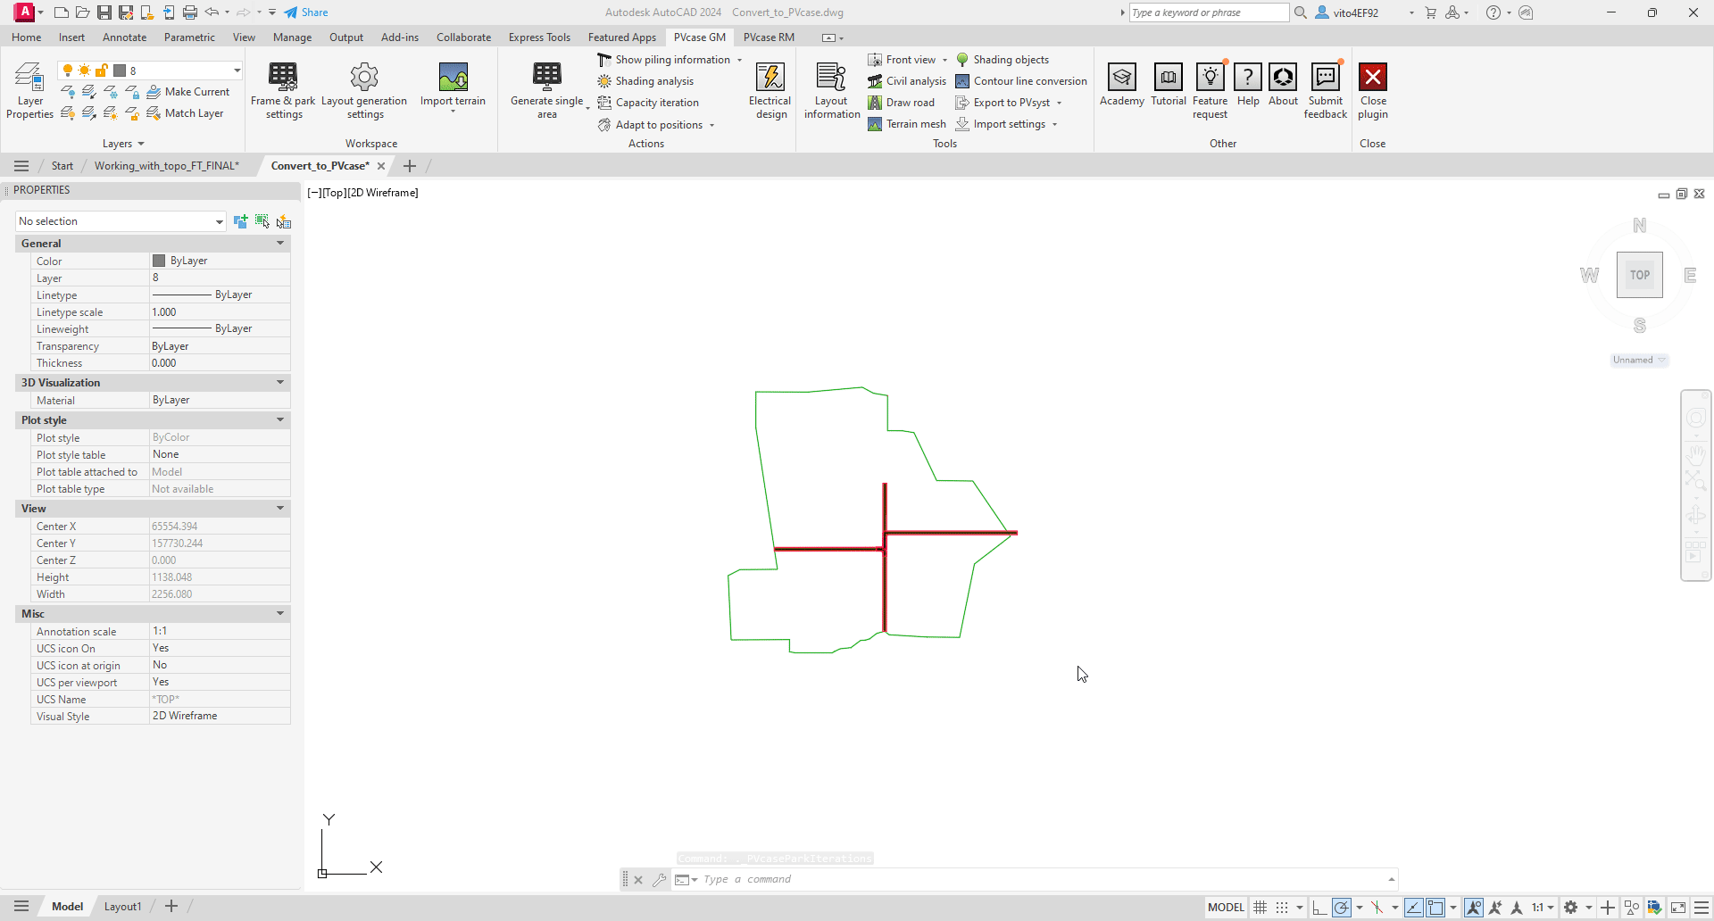Collapse the General properties section
Viewport: 1714px width, 921px height.
coord(280,243)
